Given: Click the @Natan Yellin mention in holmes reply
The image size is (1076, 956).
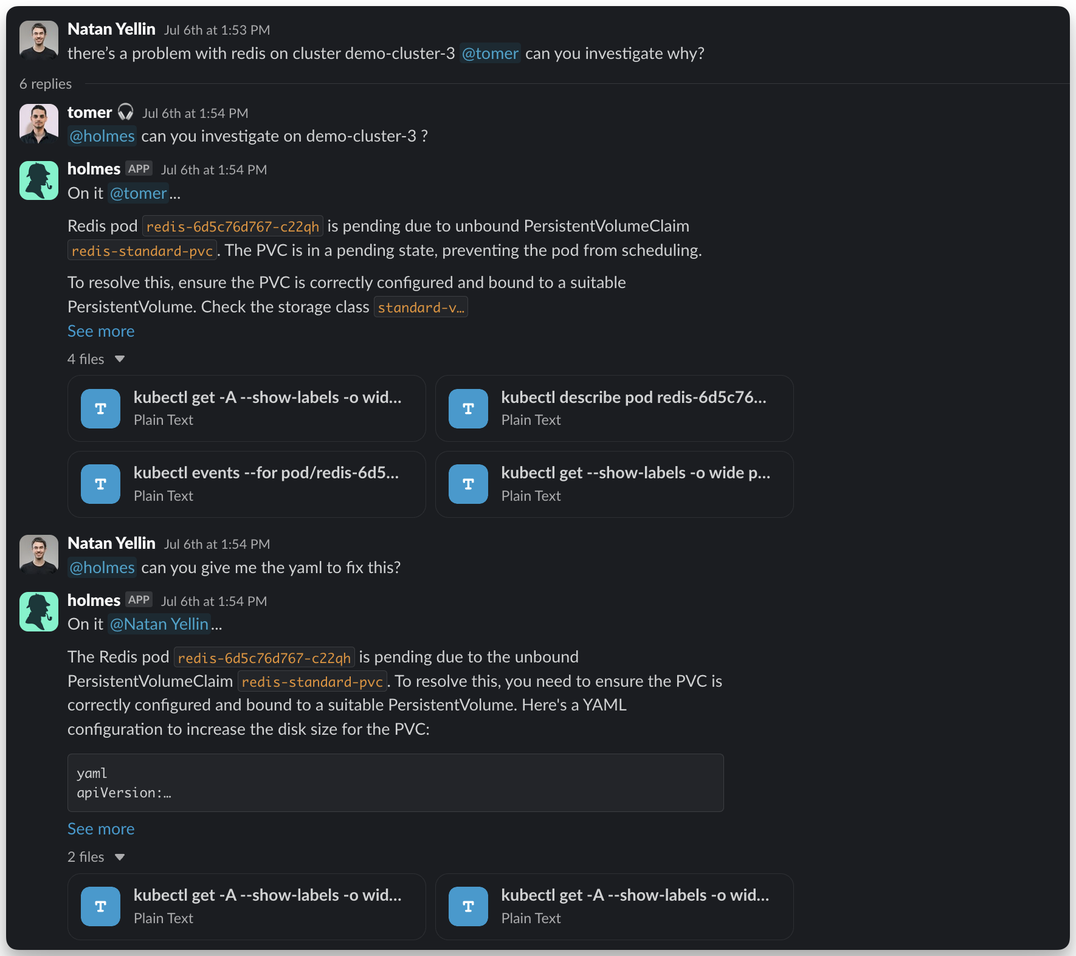Looking at the screenshot, I should pos(159,624).
